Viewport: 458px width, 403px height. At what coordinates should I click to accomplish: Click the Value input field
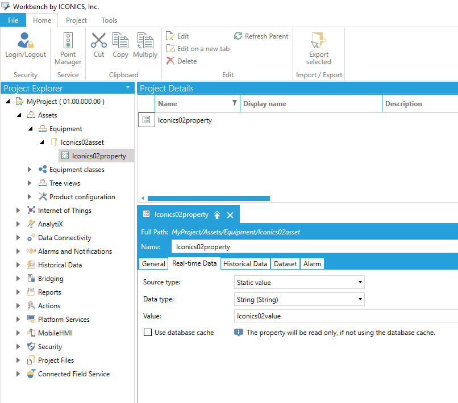click(x=346, y=316)
